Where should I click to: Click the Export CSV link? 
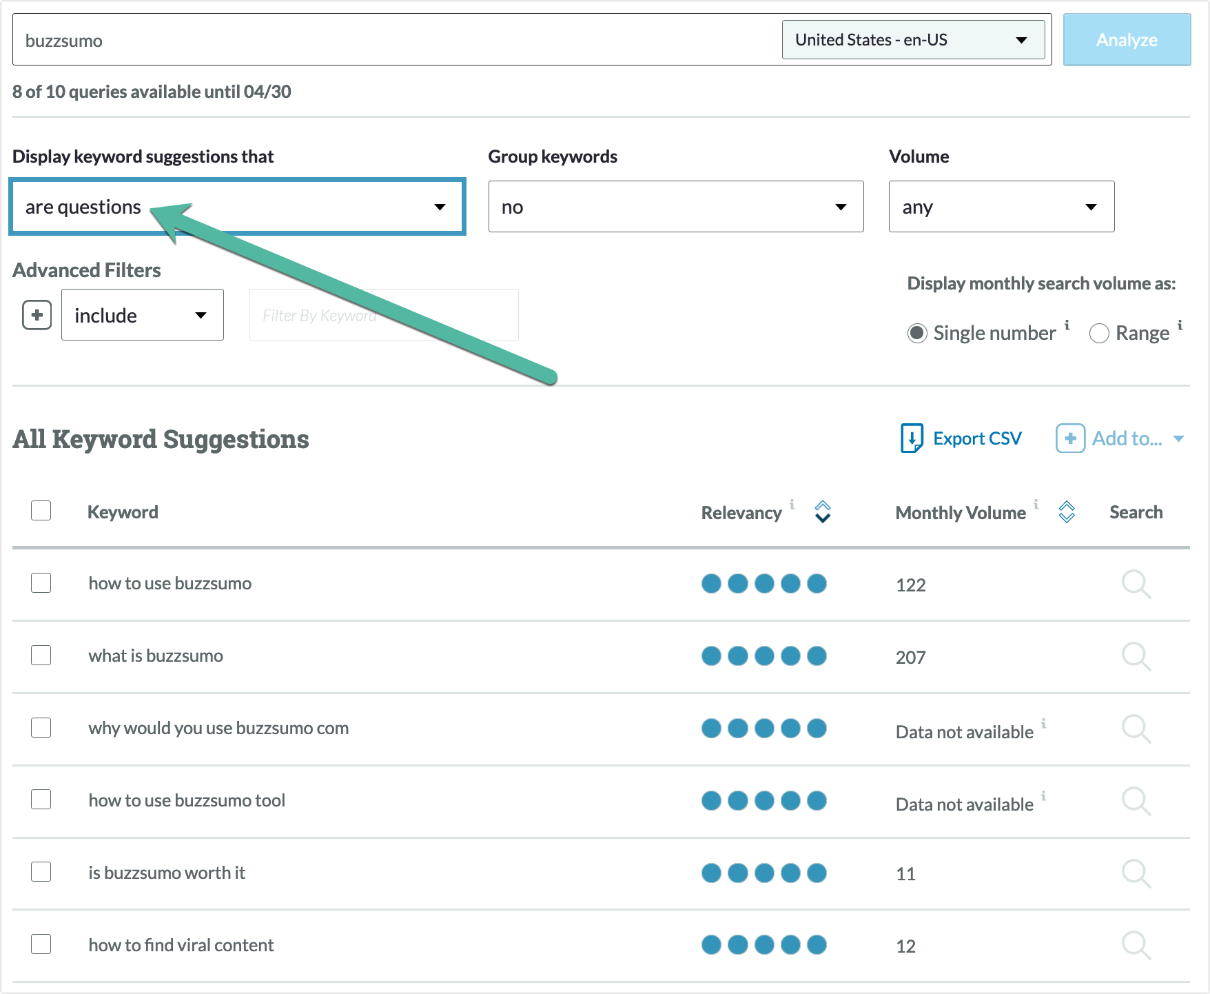(976, 438)
